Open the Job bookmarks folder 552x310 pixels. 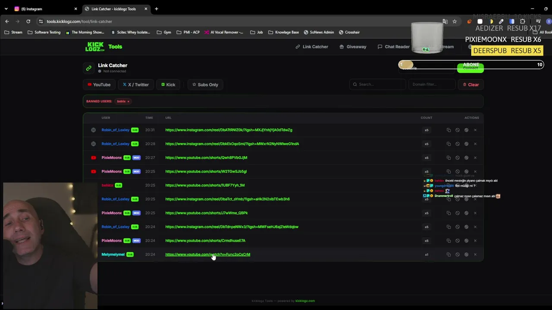click(x=256, y=32)
